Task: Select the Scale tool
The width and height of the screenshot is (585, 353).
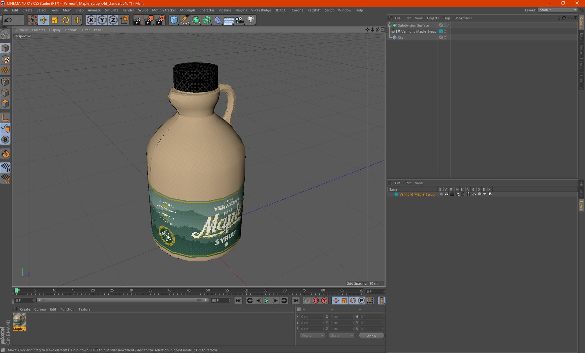Action: pos(55,20)
